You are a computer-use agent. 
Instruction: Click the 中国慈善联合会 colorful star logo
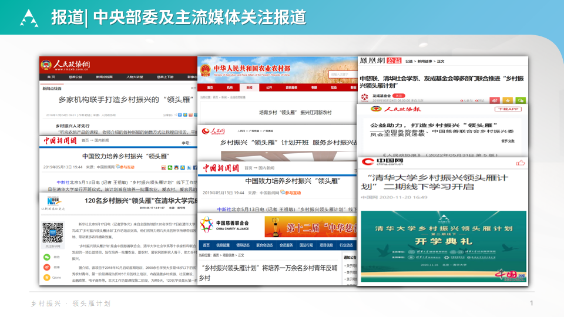tap(206, 225)
